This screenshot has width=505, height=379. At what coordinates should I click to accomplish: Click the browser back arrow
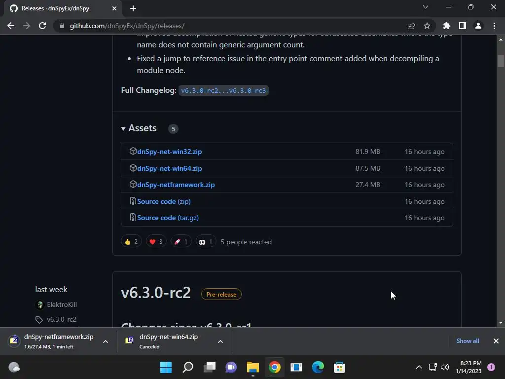point(11,26)
